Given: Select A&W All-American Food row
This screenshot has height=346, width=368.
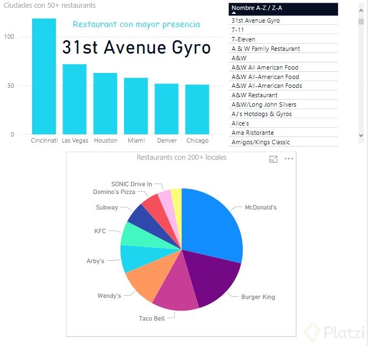Looking at the screenshot, I should click(283, 77).
